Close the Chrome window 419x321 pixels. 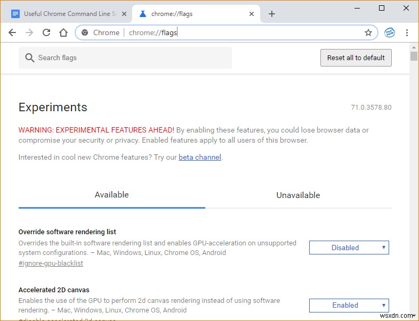[x=406, y=9]
